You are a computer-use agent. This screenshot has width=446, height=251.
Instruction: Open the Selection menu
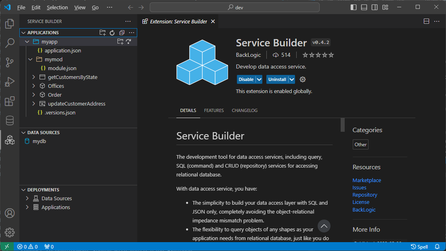[57, 8]
